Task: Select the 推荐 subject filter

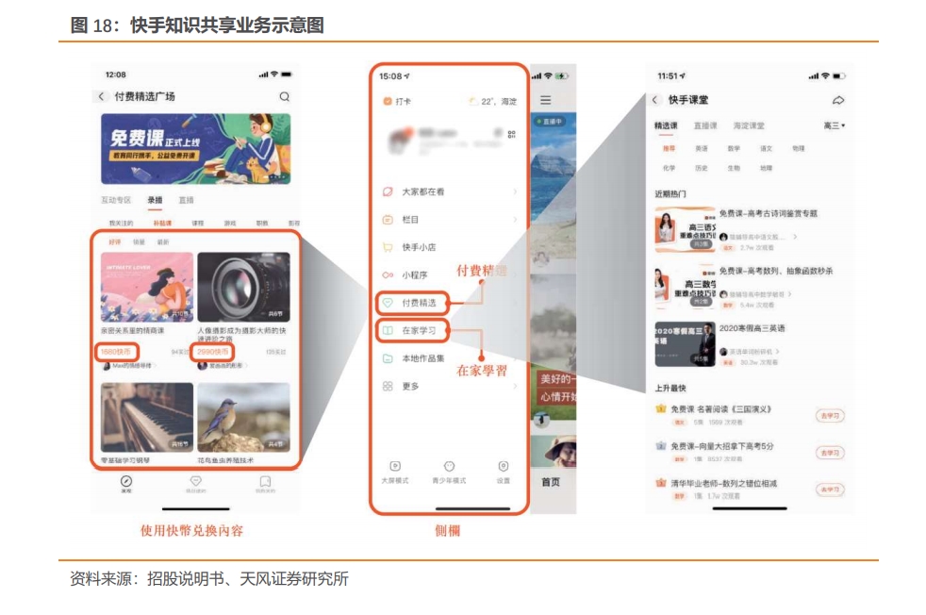Action: point(670,149)
